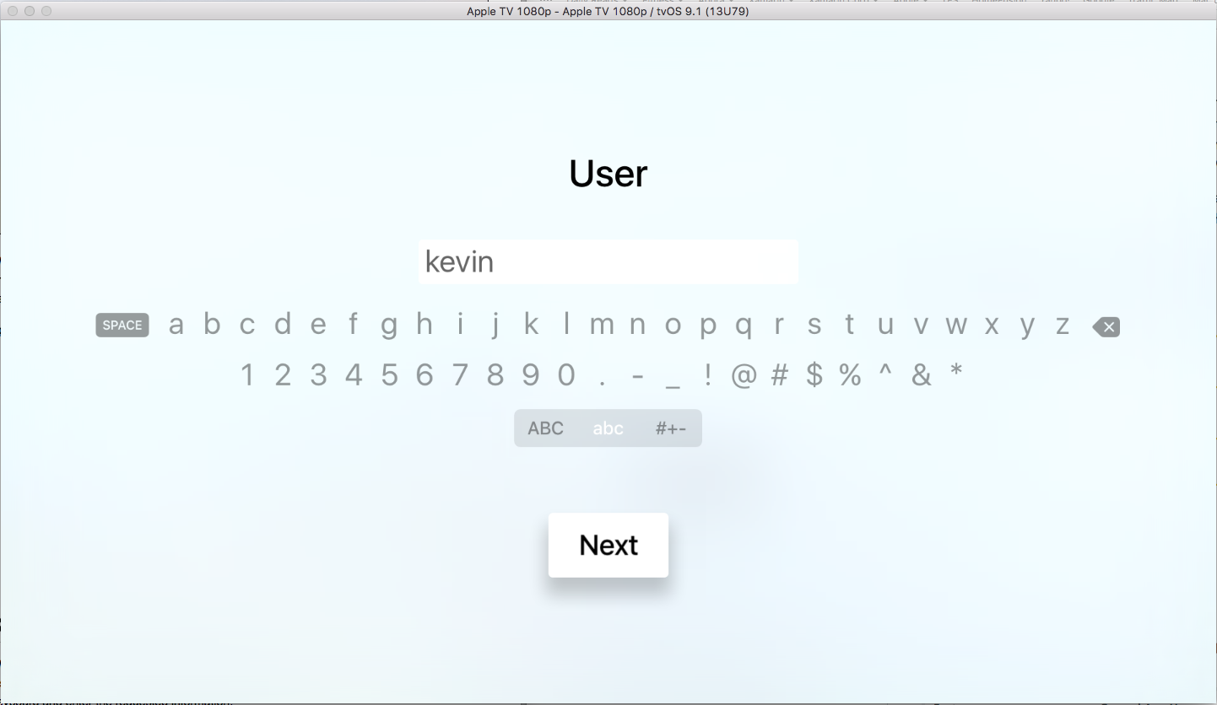Select the percent sign key
This screenshot has height=705, width=1217.
pos(850,374)
